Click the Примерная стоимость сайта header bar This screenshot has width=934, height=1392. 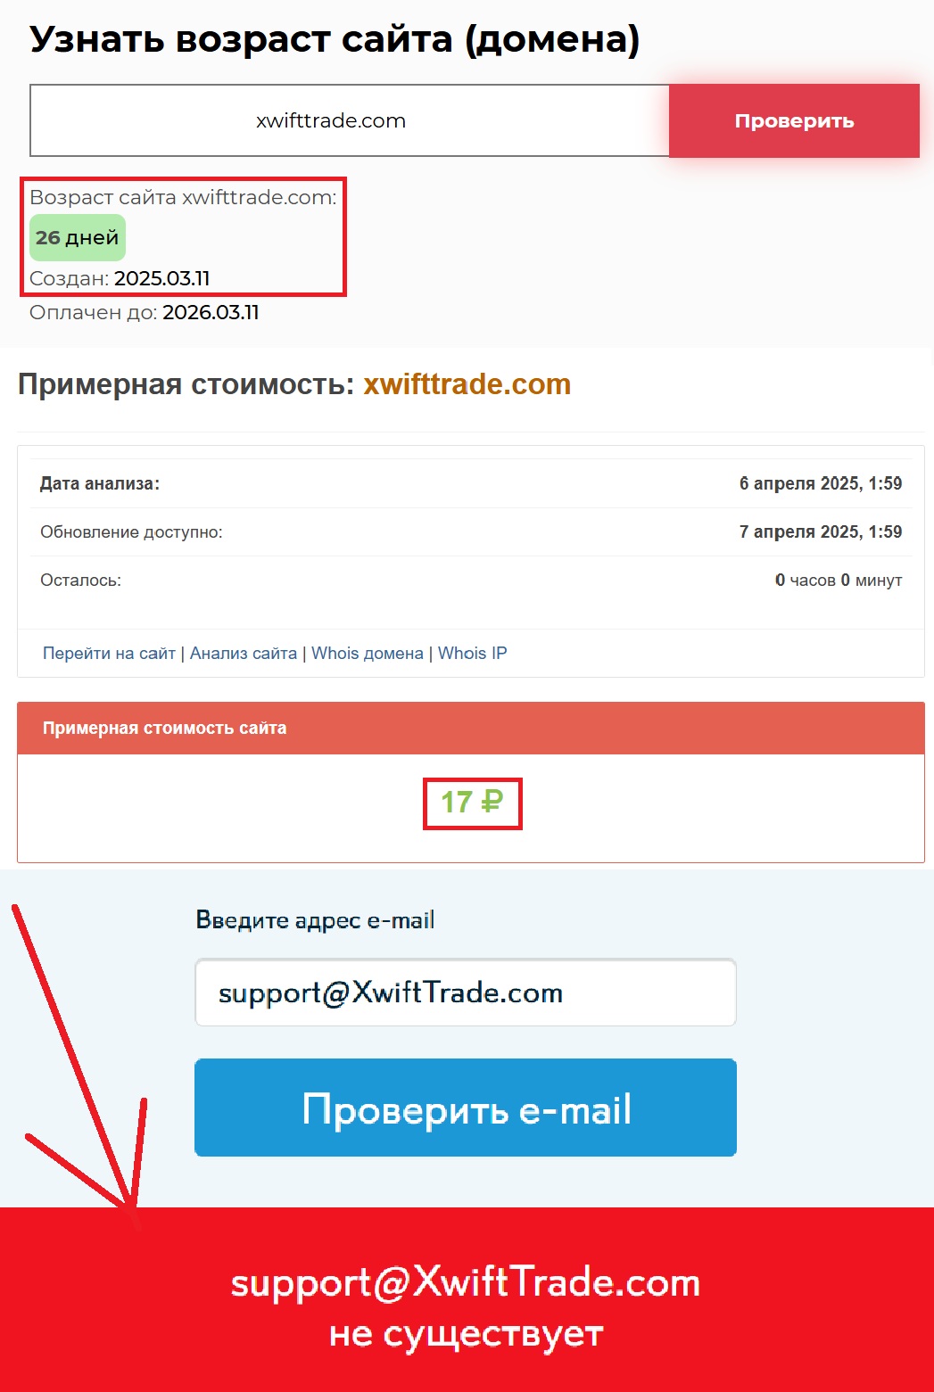click(x=471, y=728)
